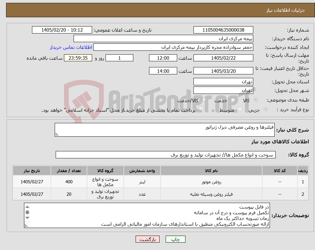Screen dimensions: 315x250
Task: Click the کد کالا column header
Action: coord(280,170)
